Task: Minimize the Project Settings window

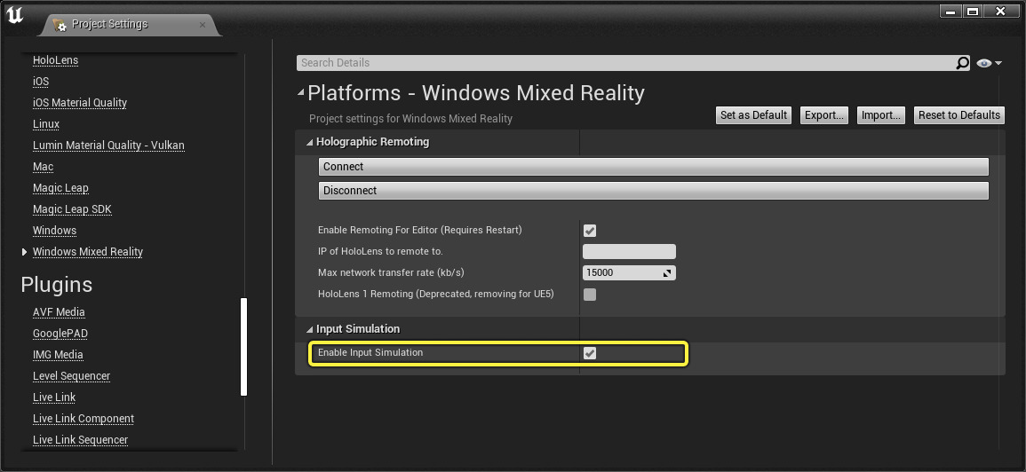Action: coord(951,12)
